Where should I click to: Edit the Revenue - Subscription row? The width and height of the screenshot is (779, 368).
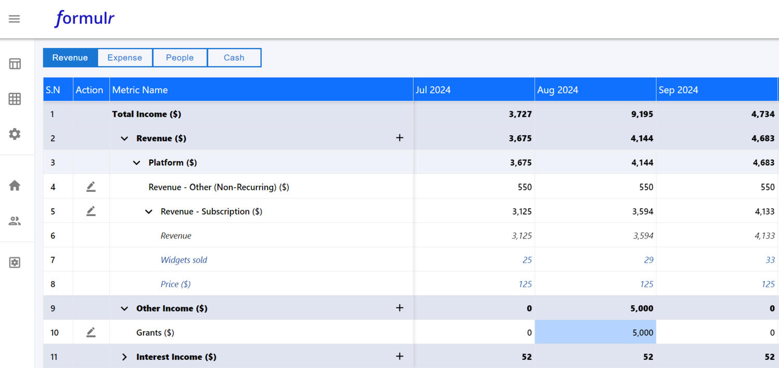91,211
